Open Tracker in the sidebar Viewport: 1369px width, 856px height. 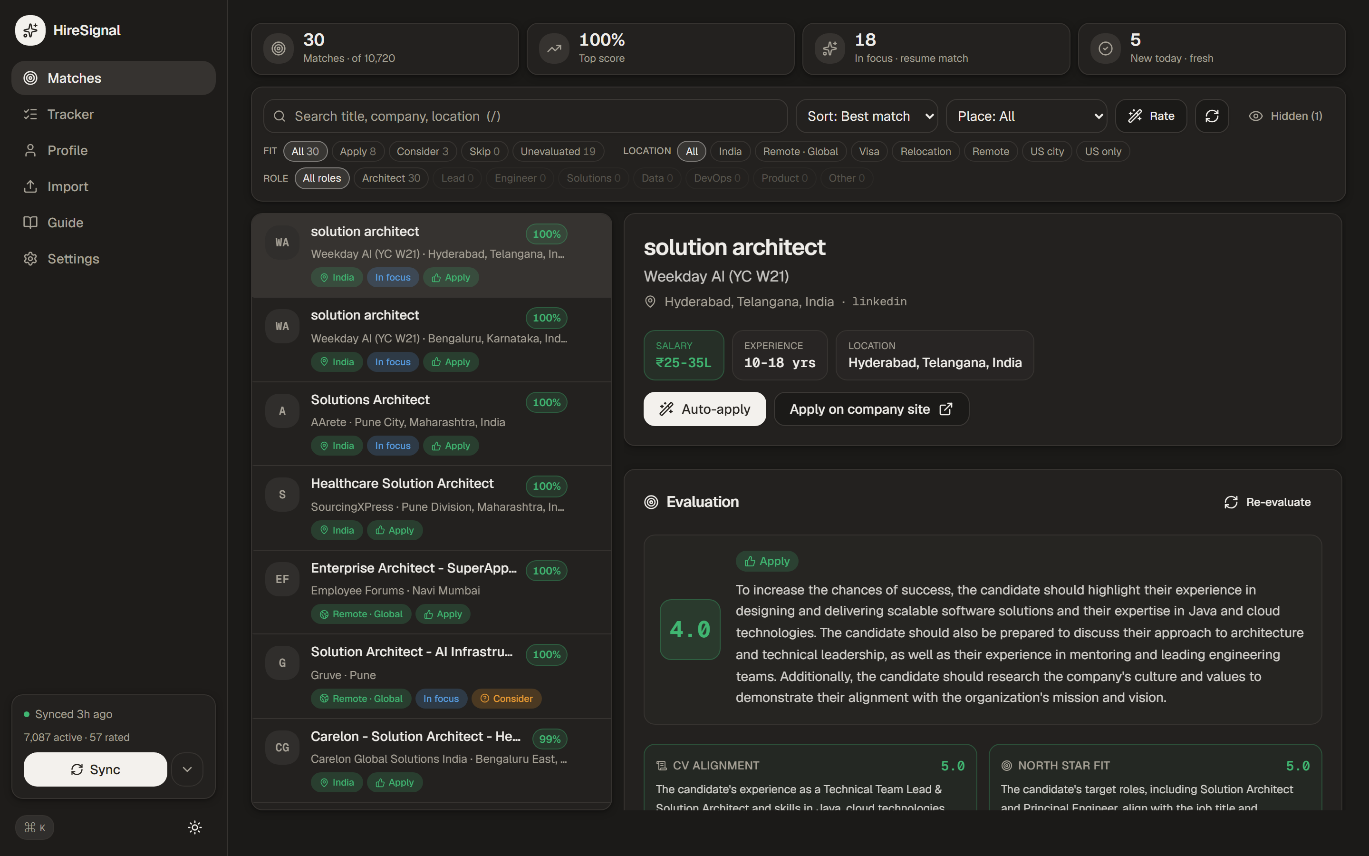coord(113,114)
